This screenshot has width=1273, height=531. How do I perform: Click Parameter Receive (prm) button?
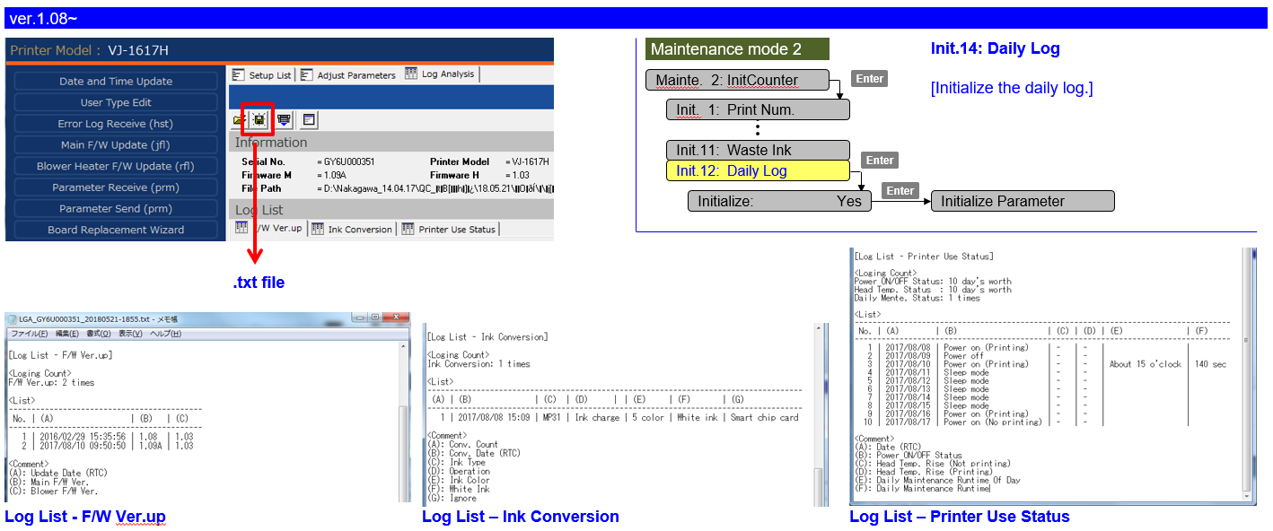[116, 187]
